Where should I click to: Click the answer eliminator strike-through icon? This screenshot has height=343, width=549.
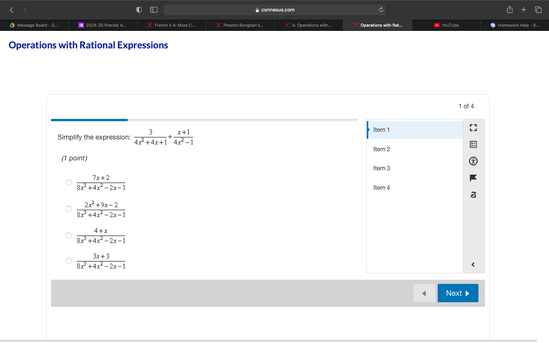point(473,195)
